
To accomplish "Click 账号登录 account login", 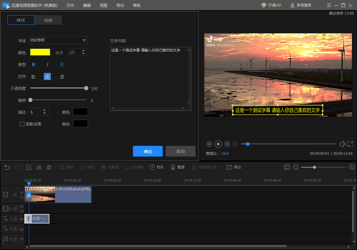I will pos(301,5).
